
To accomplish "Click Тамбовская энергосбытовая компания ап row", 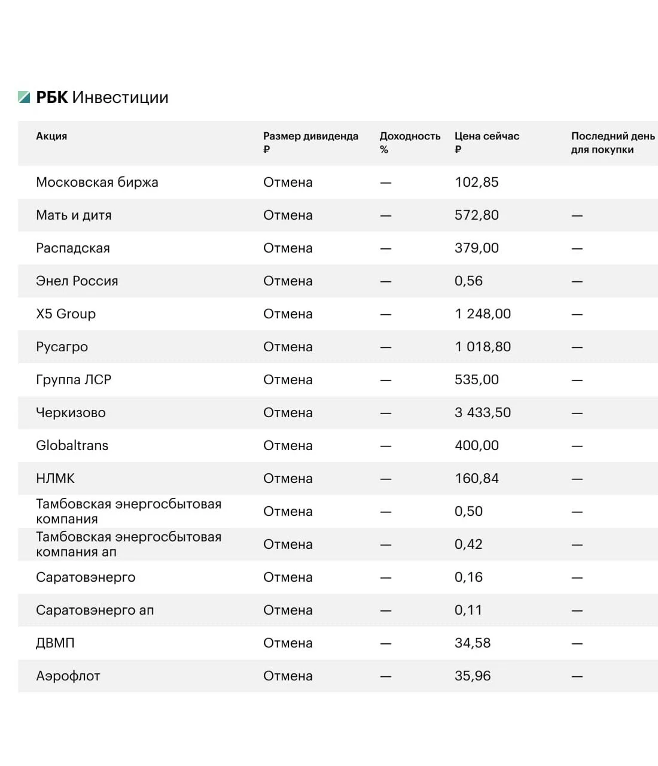I will pos(338,544).
